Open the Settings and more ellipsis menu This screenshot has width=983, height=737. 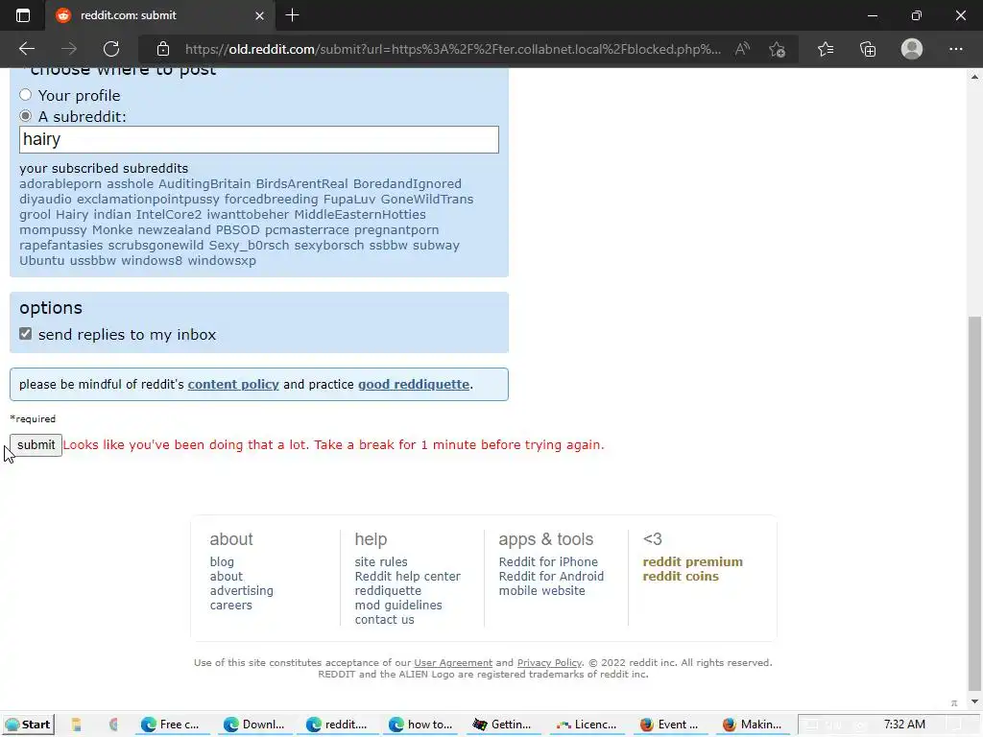(955, 49)
